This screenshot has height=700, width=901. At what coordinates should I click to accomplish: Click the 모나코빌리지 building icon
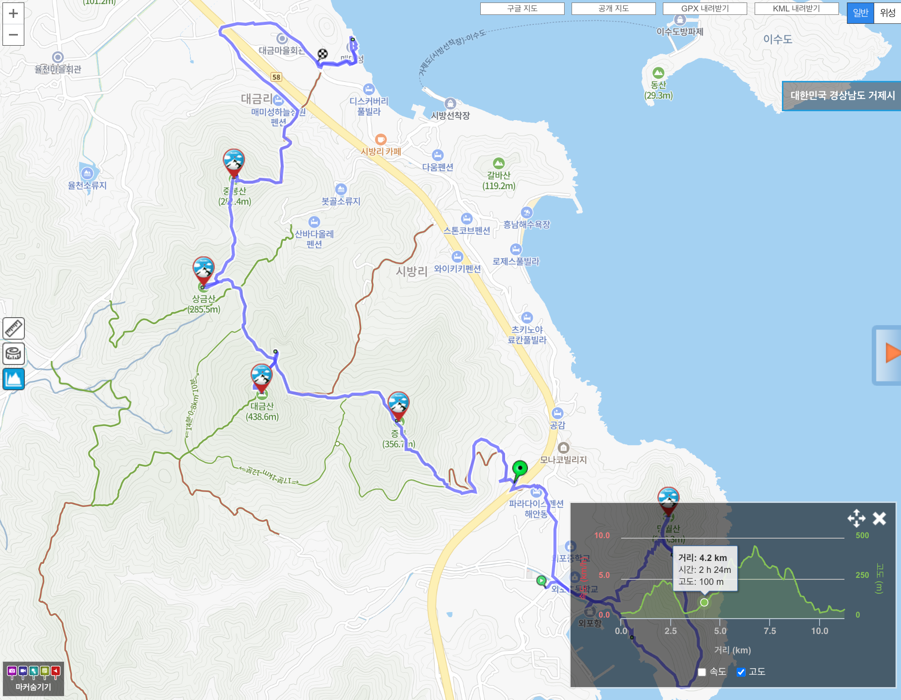[x=563, y=448]
